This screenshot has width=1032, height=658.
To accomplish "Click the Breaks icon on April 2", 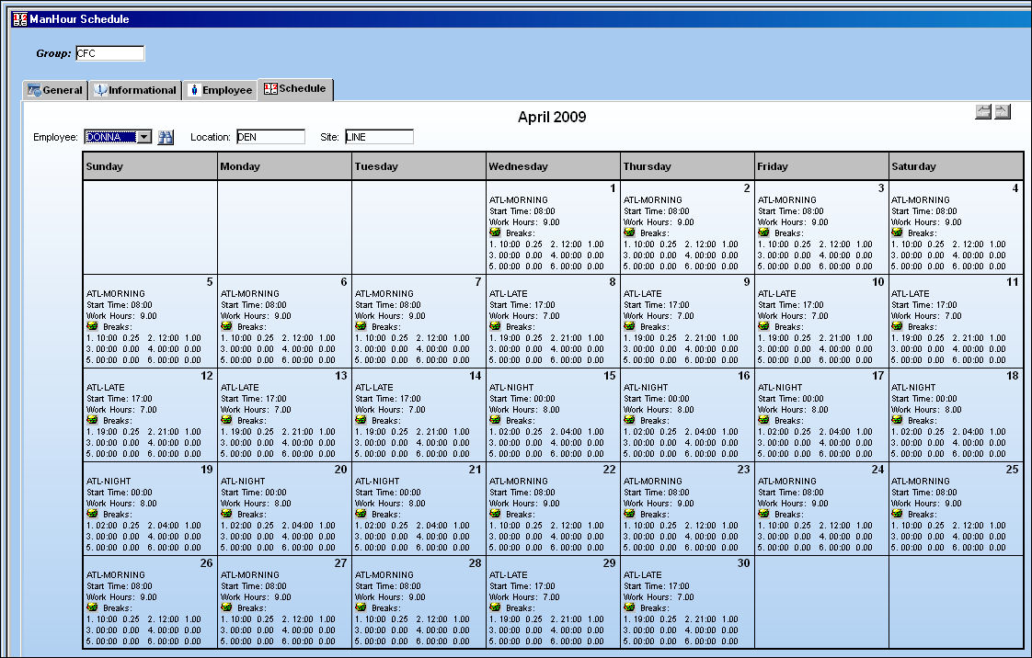I will [x=629, y=233].
